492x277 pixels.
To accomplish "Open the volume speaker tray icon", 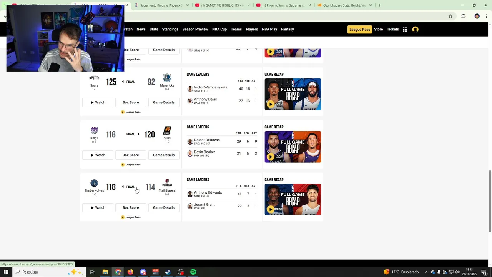I will 457,272.
